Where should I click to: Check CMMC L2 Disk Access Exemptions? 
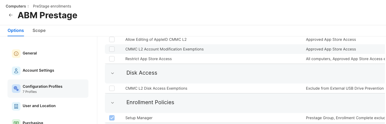112,88
